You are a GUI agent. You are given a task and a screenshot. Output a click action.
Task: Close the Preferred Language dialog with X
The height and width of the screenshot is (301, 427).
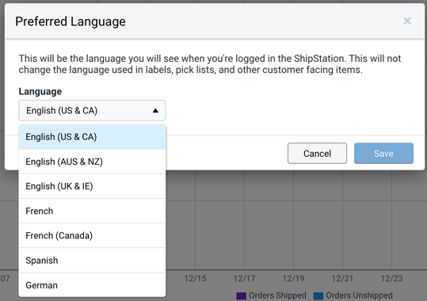pos(407,21)
